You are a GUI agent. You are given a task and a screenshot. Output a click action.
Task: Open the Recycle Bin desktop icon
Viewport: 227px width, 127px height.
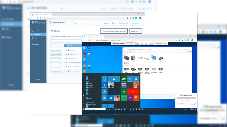coord(84,48)
